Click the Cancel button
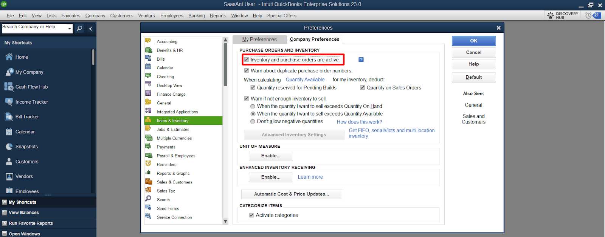The image size is (605, 237). 474,52
